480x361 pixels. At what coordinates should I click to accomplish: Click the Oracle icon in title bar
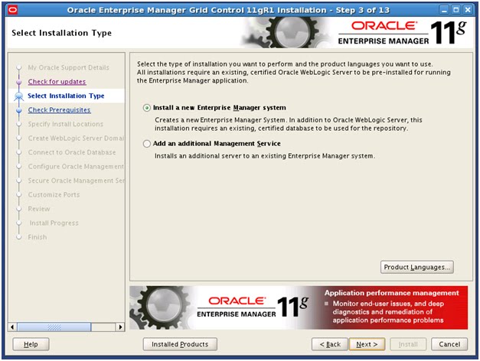pos(13,10)
